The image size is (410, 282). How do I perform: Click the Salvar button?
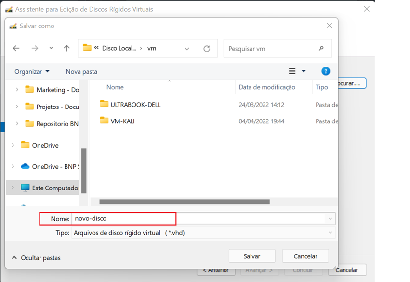(251, 256)
